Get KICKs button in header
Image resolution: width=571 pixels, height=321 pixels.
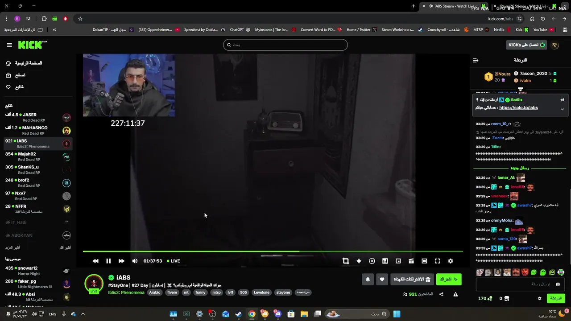coord(527,45)
